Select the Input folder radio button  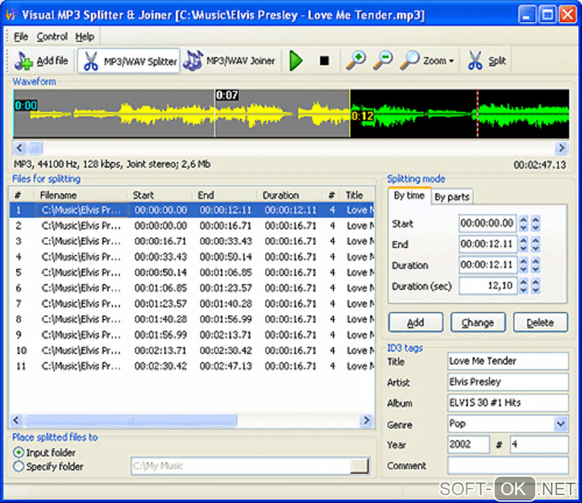pyautogui.click(x=19, y=453)
